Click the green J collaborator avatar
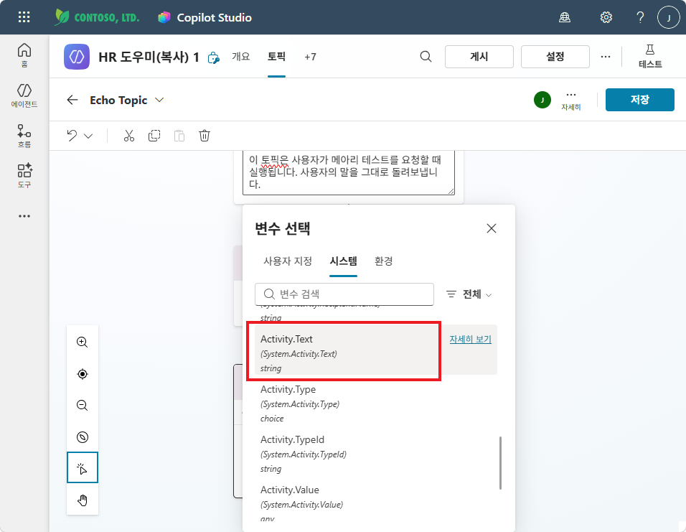The height and width of the screenshot is (532, 686). click(x=542, y=100)
